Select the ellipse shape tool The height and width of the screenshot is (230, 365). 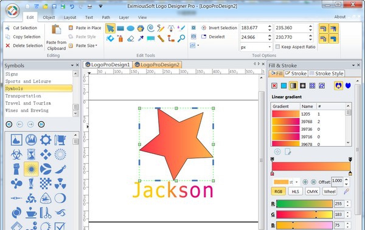pyautogui.click(x=130, y=29)
